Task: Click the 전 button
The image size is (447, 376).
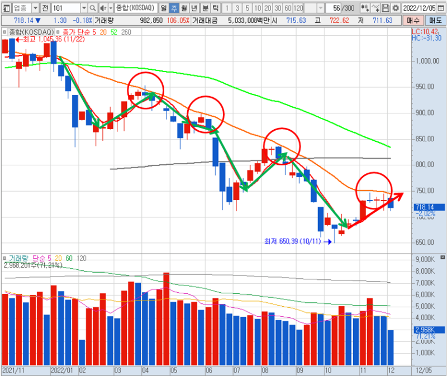Action: click(45, 8)
